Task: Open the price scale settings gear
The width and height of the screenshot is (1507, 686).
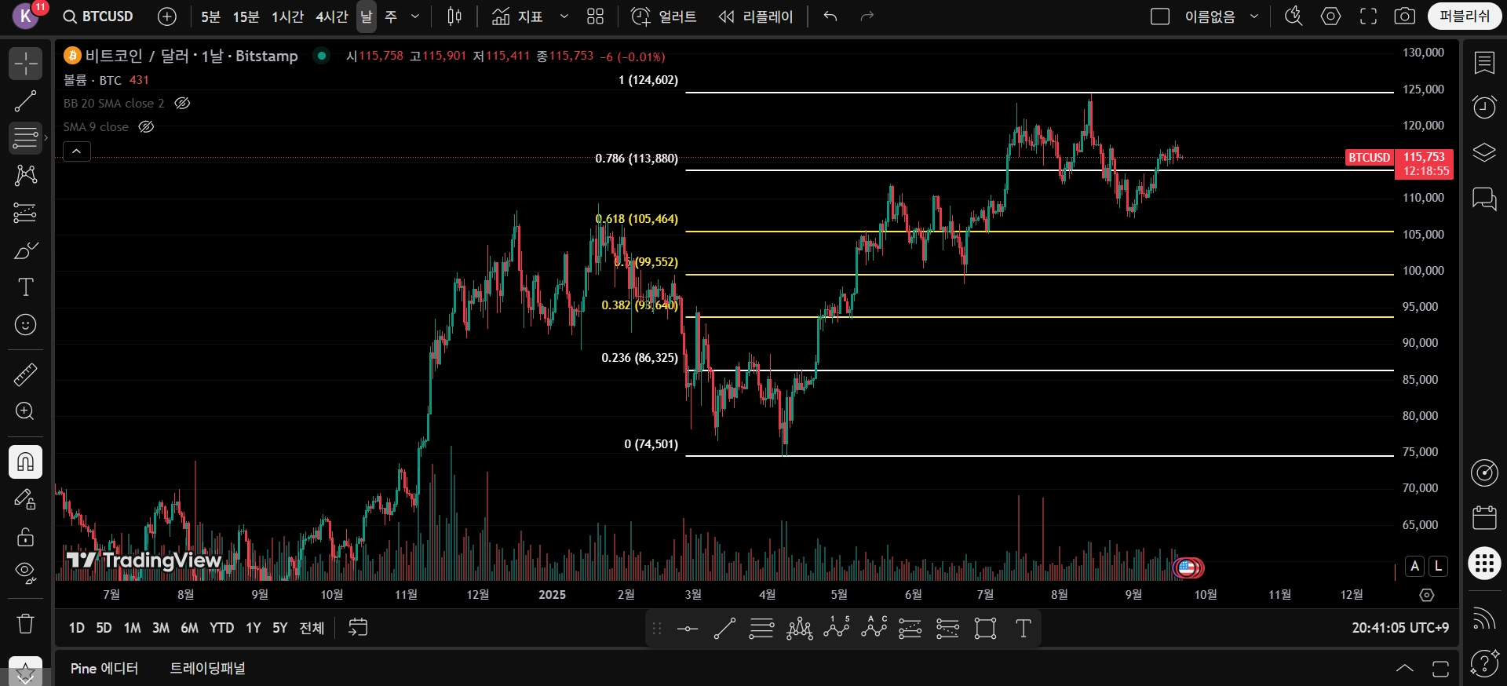Action: 1427,595
